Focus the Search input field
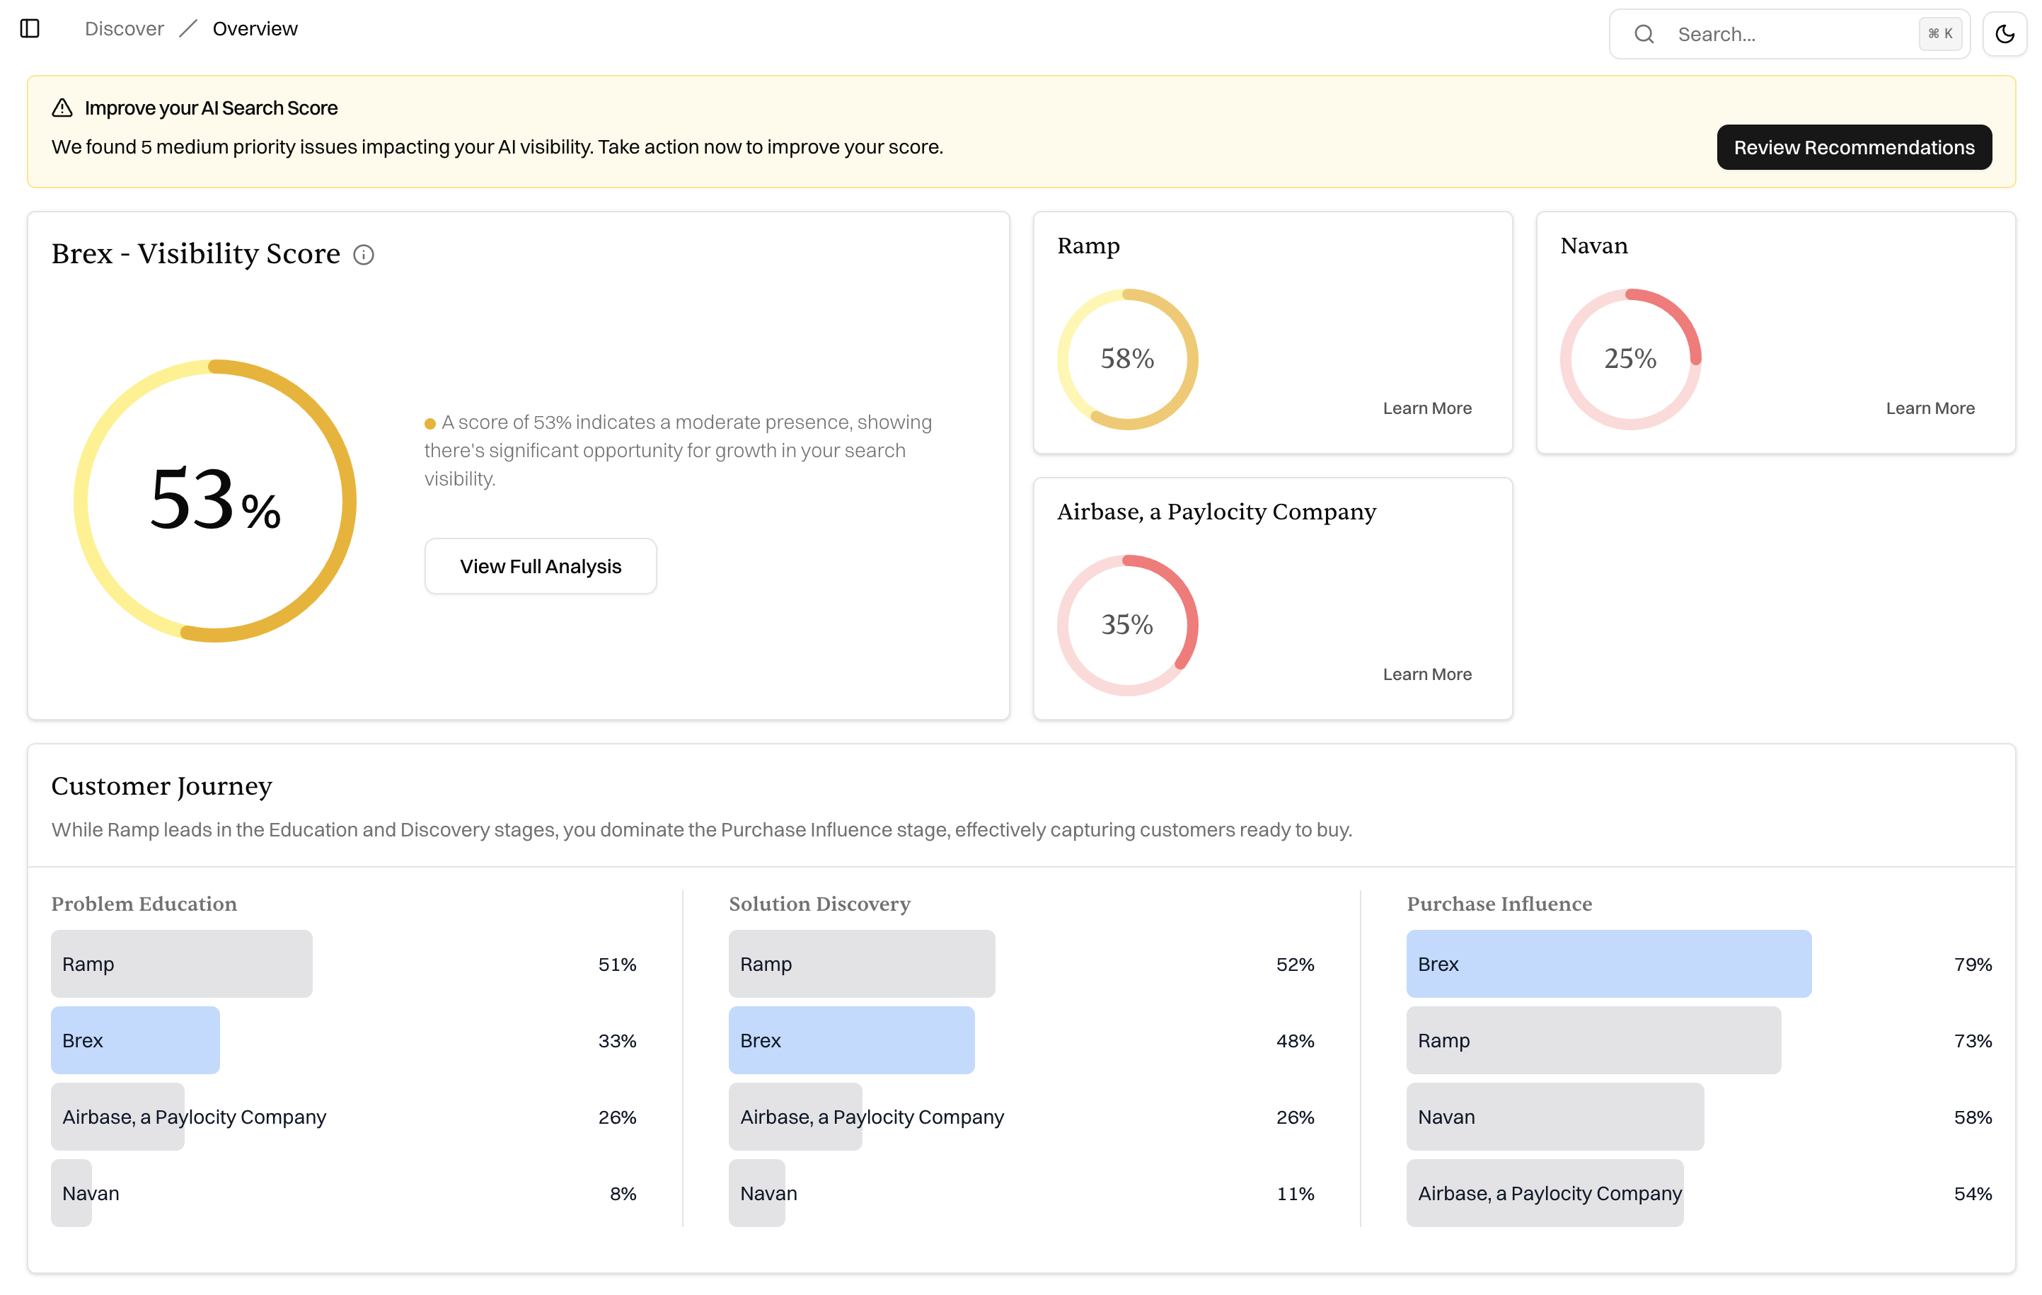This screenshot has width=2042, height=1295. click(1789, 34)
